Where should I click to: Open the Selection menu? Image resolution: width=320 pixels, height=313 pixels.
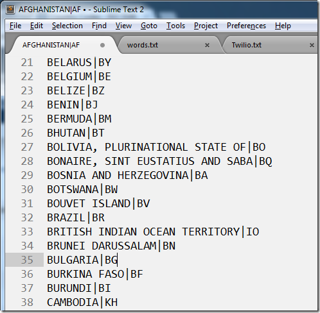(67, 26)
